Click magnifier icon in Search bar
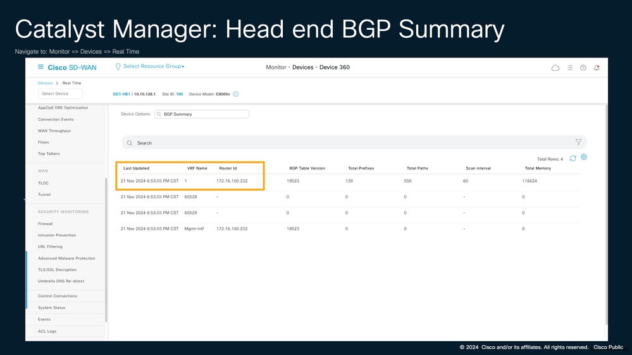The image size is (632, 355). pyautogui.click(x=130, y=143)
